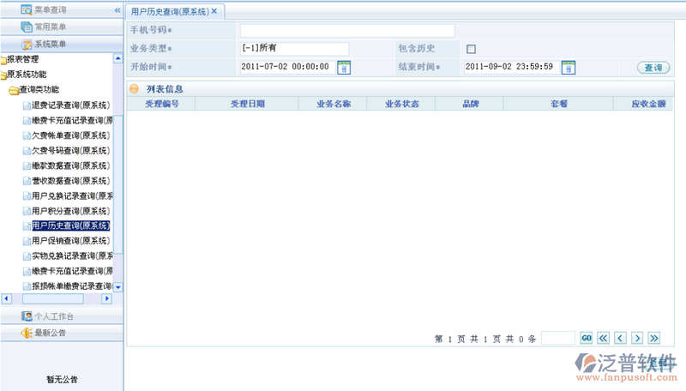Toggle the 包含历史 checkbox
Screen dimensions: 686x391
coord(471,49)
